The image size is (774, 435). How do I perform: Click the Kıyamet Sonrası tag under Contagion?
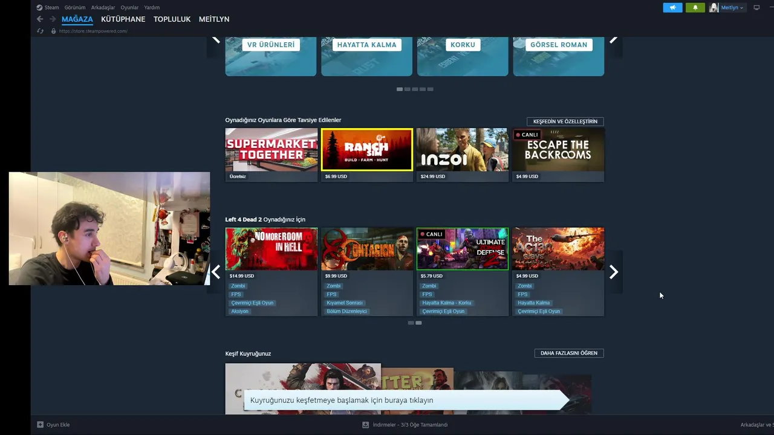point(345,303)
